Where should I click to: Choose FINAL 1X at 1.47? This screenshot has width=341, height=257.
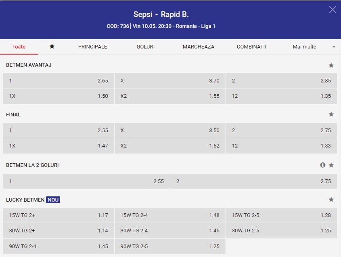(x=58, y=146)
